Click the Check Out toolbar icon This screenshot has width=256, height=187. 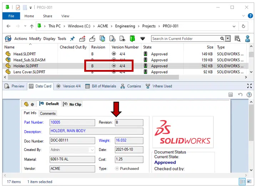coord(82,39)
